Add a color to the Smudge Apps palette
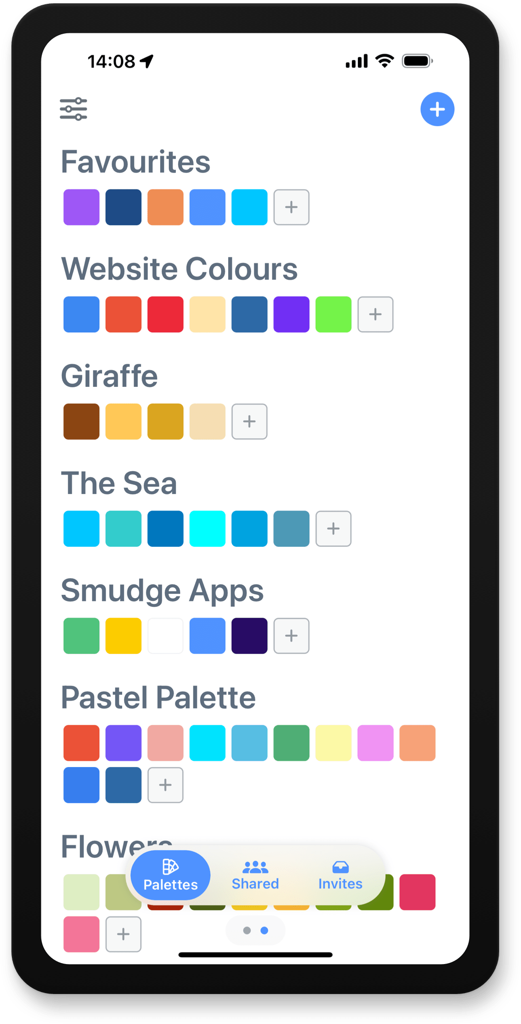The image size is (521, 1024). click(x=291, y=636)
